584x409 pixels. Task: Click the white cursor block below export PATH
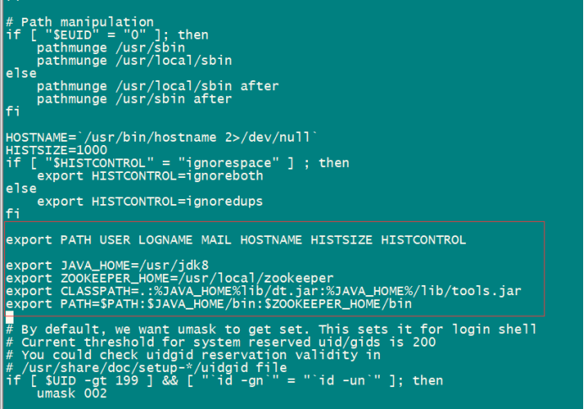(x=9, y=317)
